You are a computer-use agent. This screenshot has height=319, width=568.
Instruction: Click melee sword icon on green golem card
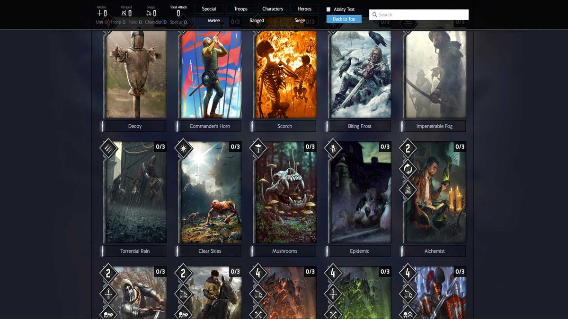pyautogui.click(x=333, y=294)
